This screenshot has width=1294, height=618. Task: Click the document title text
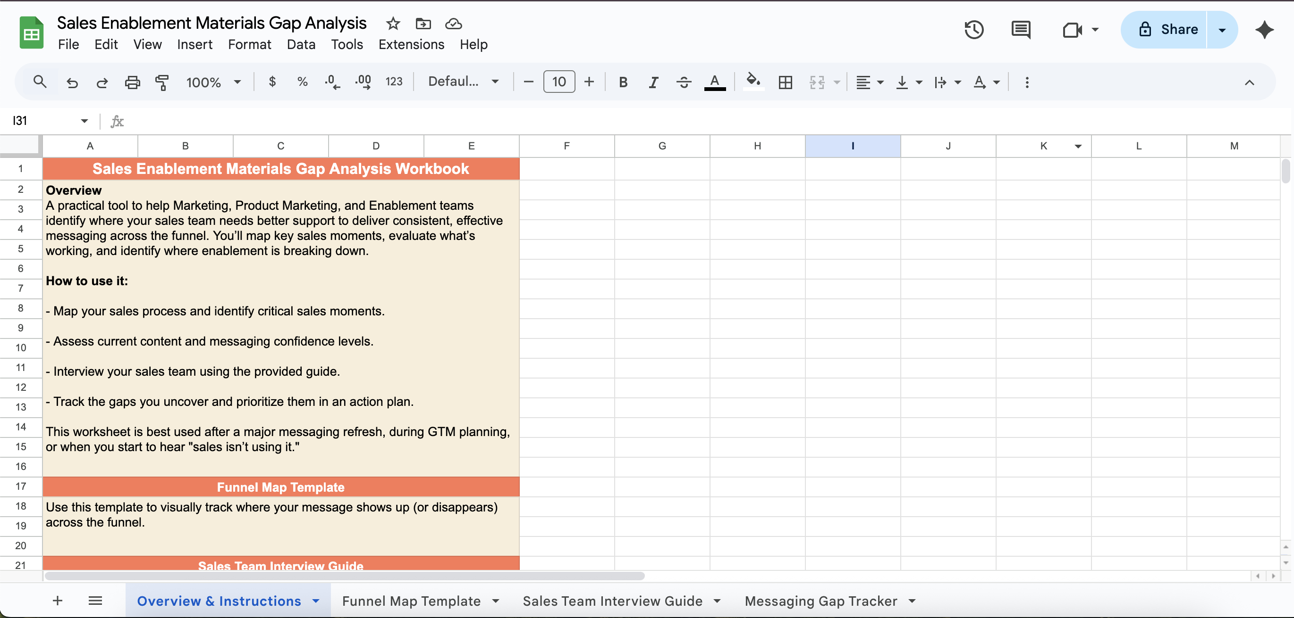coord(211,23)
